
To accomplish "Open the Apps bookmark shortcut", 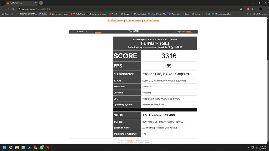I will [5, 14].
